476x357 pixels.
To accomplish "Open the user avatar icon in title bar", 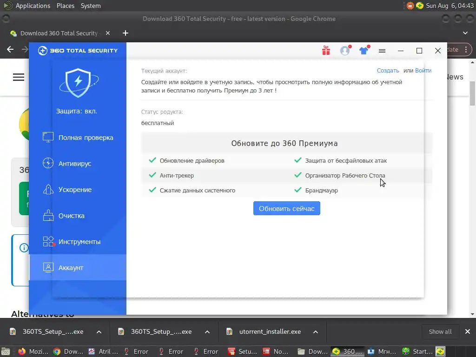I will pyautogui.click(x=345, y=50).
